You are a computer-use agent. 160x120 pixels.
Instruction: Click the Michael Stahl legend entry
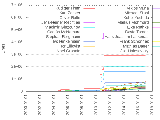coord(137,13)
